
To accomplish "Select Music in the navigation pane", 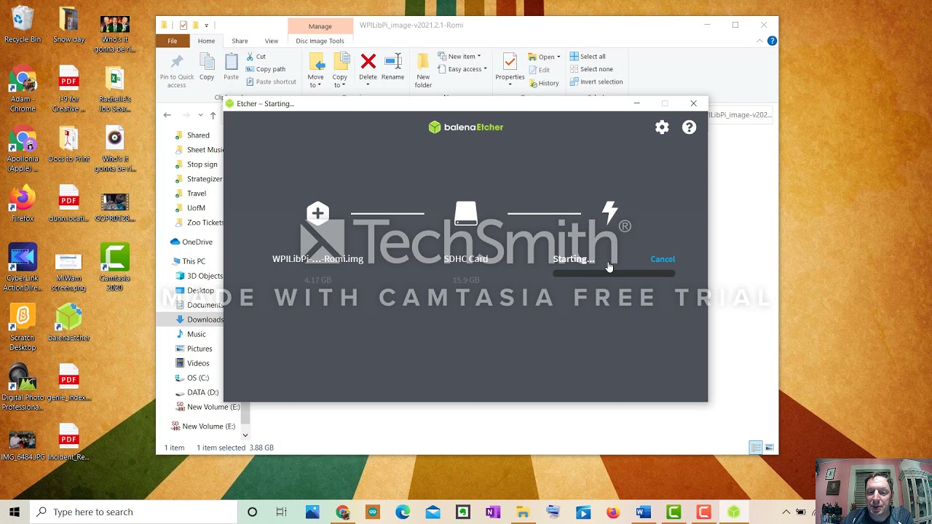I will 191,334.
